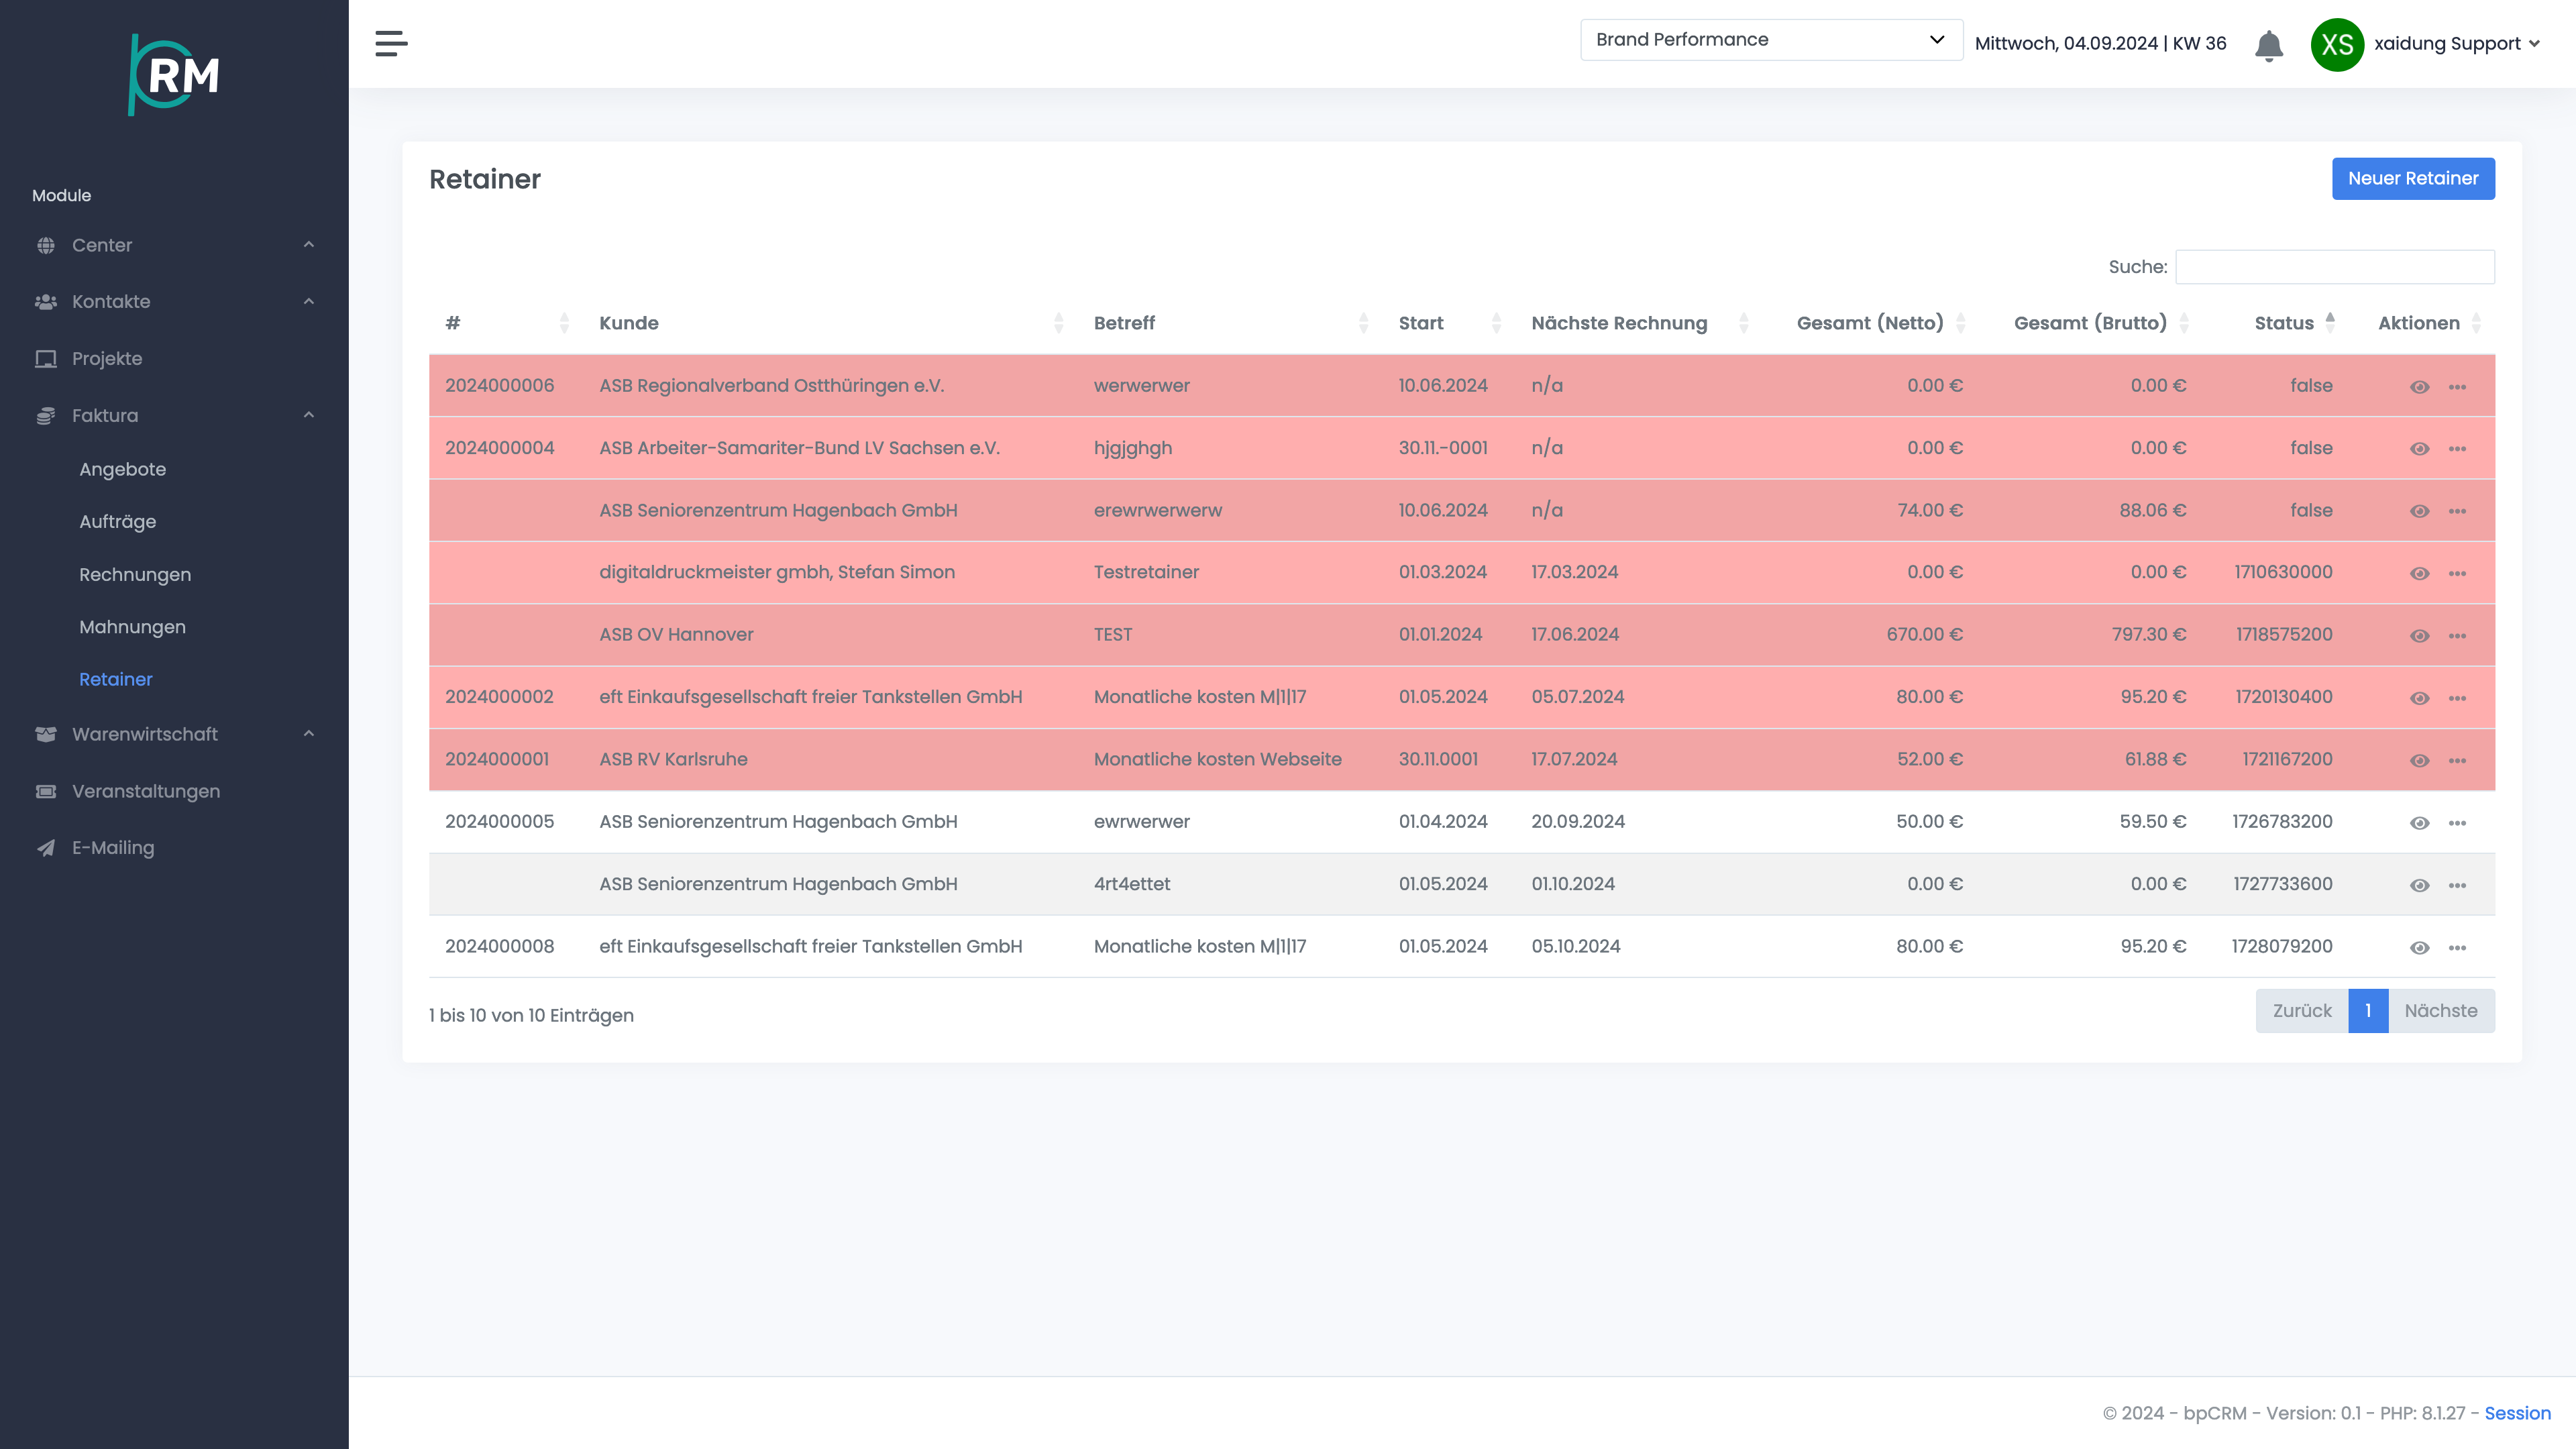This screenshot has height=1449, width=2576.
Task: Open the Projekte module
Action: (x=107, y=358)
